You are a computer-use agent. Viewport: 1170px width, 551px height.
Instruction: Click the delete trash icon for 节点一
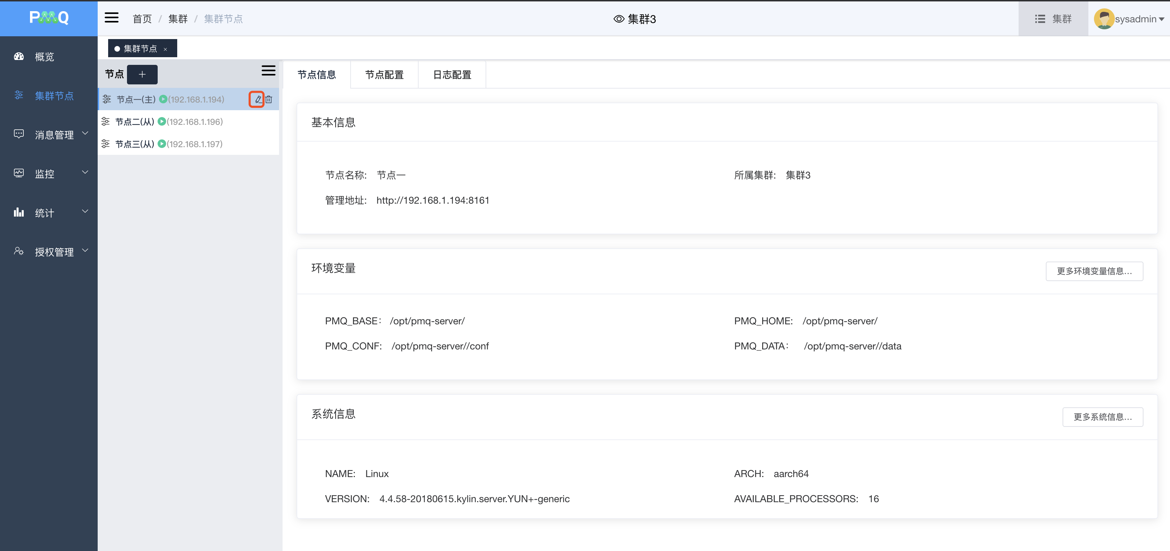[269, 99]
